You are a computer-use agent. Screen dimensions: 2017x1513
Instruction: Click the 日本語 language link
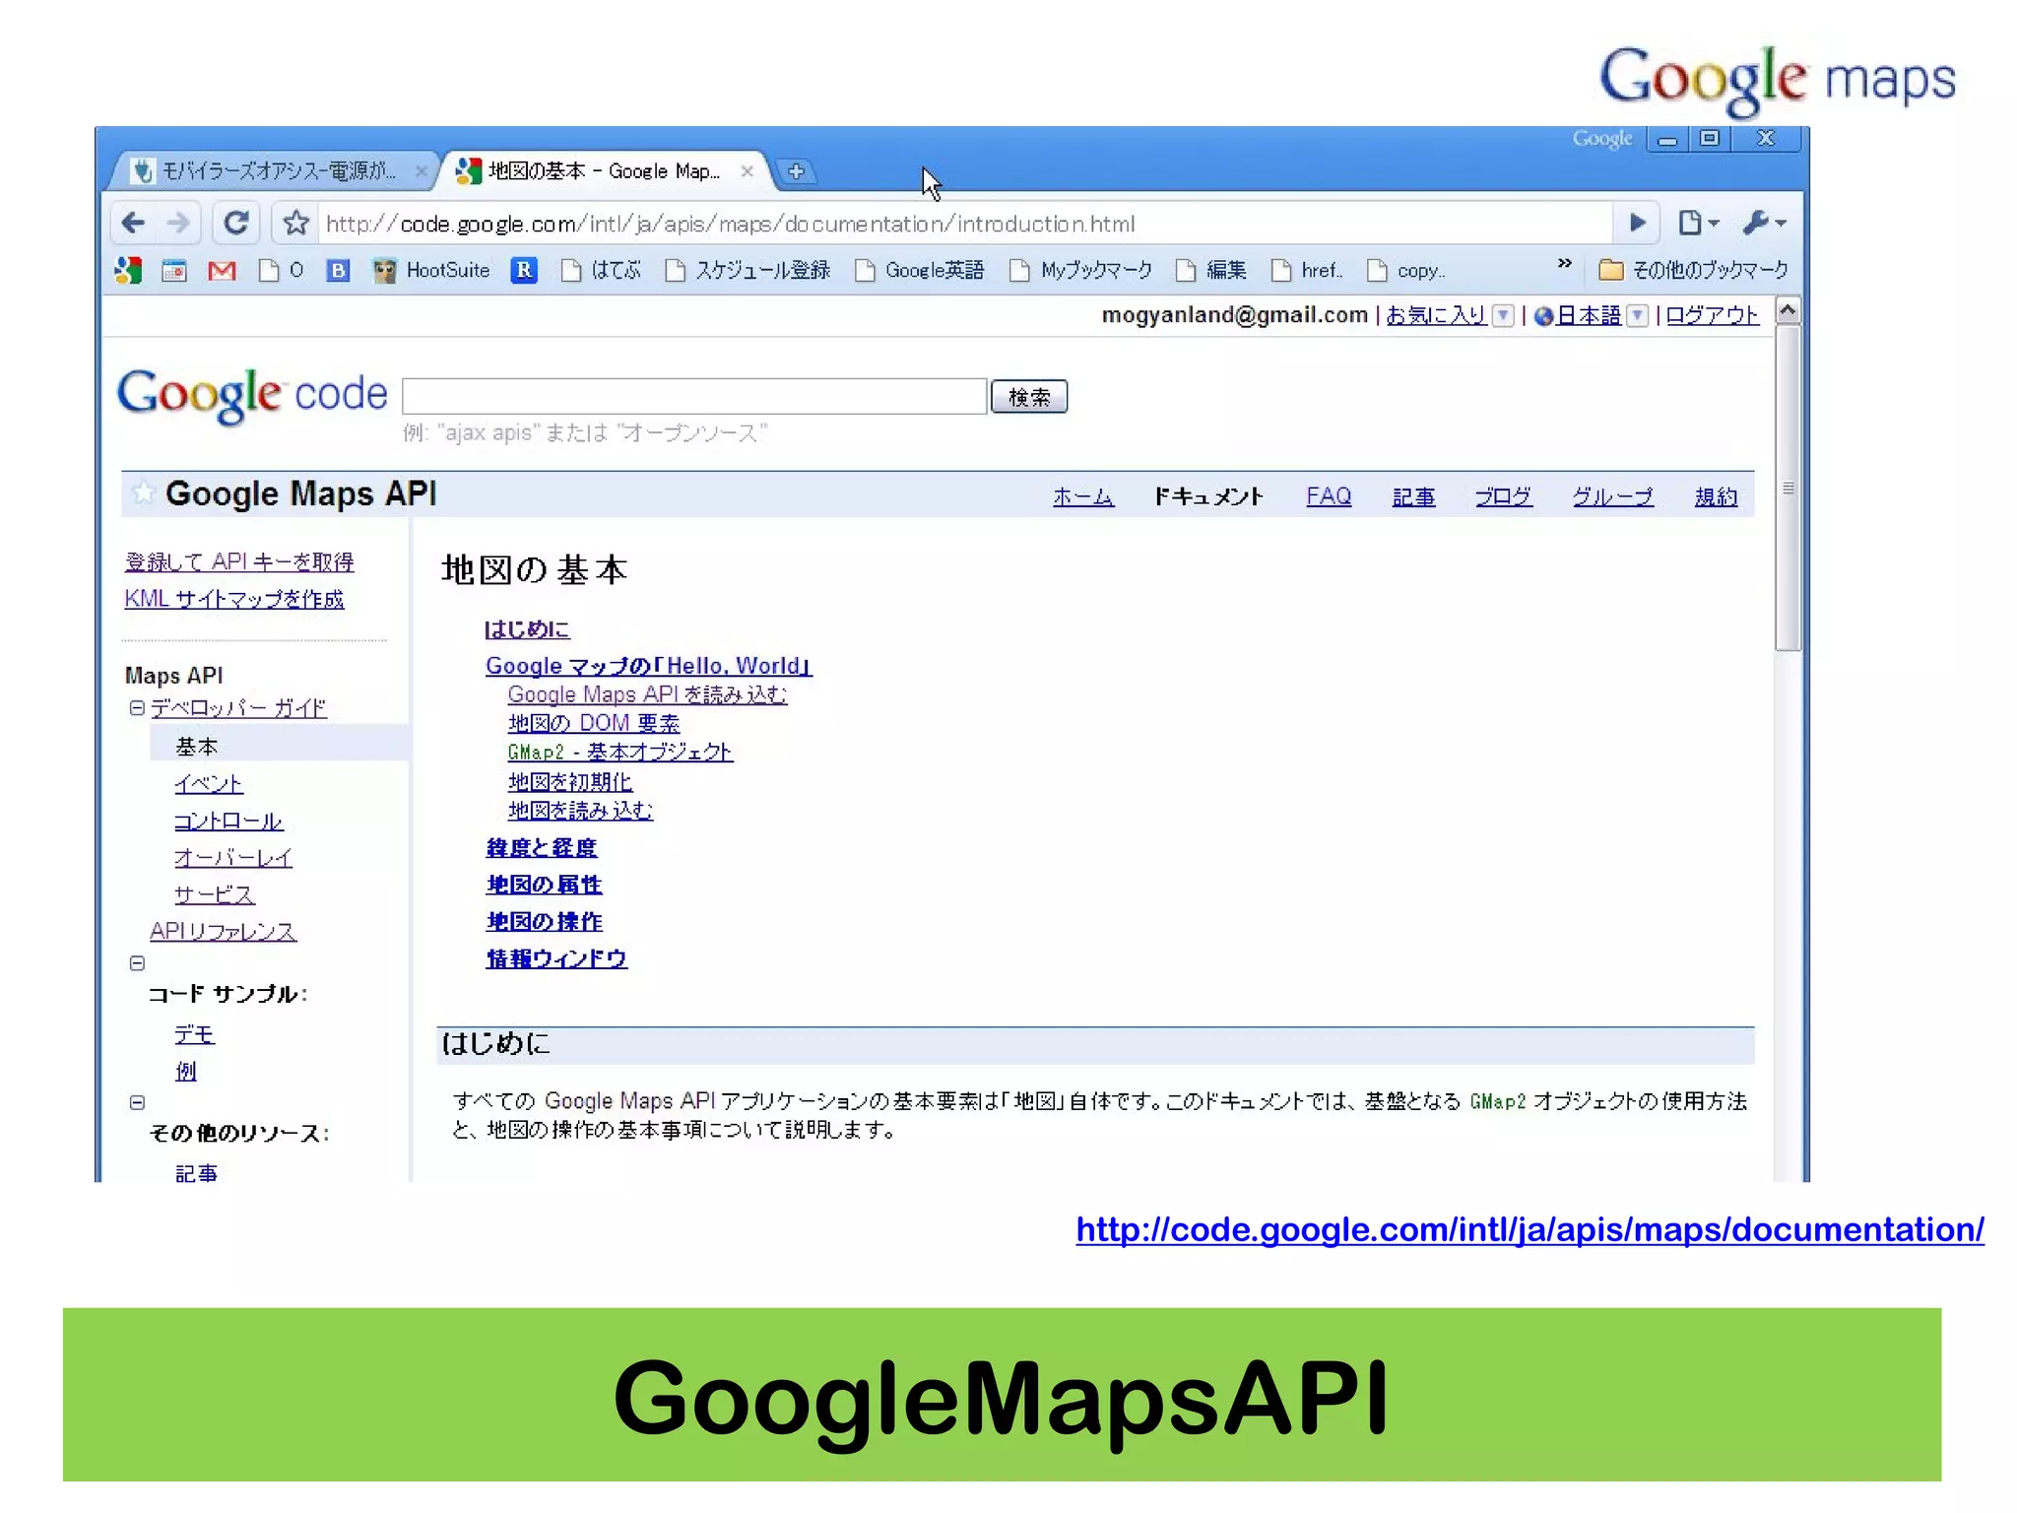[x=1589, y=315]
